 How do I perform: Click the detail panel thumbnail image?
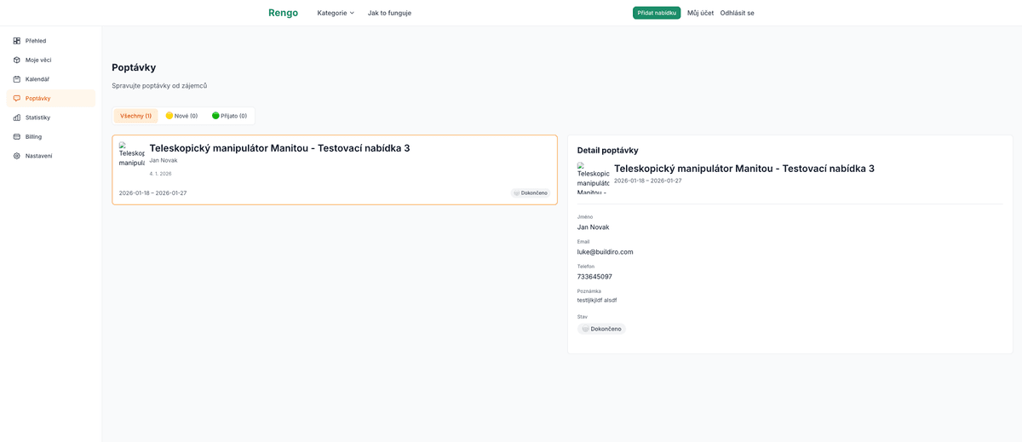pyautogui.click(x=593, y=178)
